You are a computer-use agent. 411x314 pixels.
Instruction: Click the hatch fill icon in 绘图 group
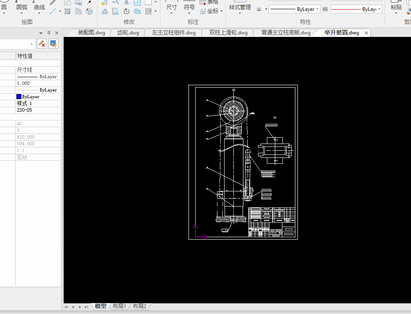(x=67, y=11)
